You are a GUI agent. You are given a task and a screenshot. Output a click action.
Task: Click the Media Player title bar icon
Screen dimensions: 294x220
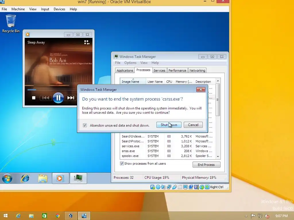(28, 34)
